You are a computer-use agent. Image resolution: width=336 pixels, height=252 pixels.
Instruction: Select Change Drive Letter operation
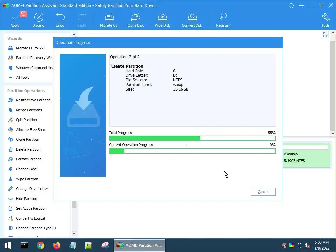coord(28,189)
